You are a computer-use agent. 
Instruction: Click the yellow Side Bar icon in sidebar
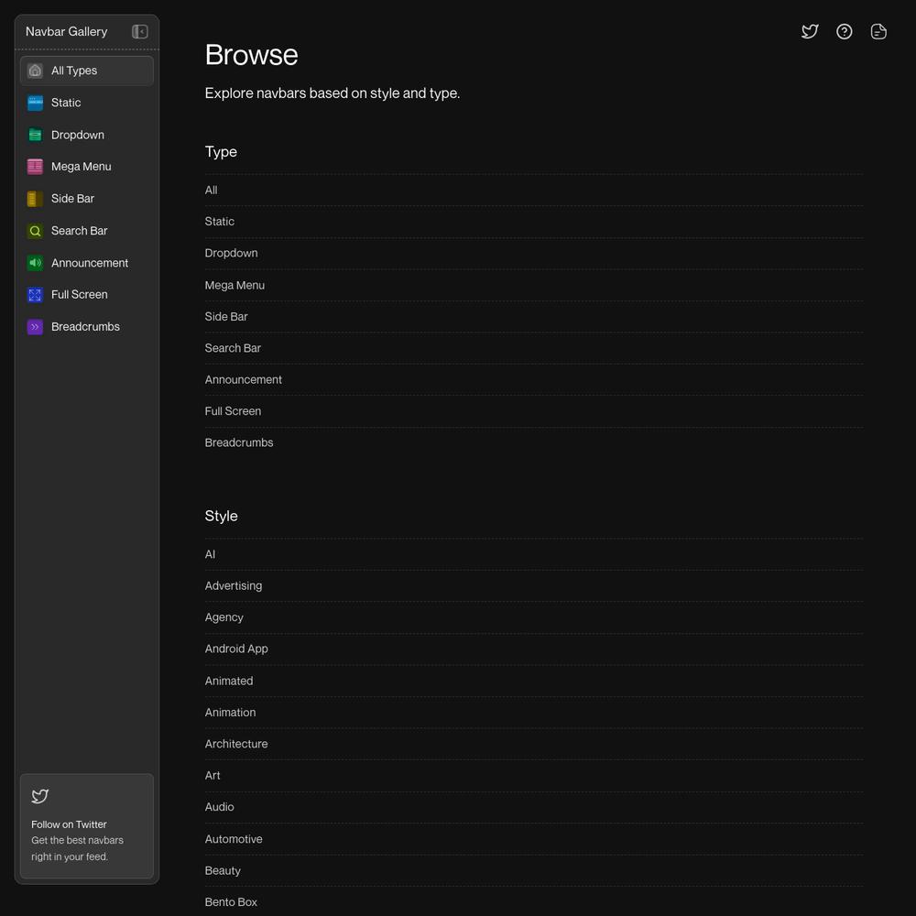[x=35, y=199]
